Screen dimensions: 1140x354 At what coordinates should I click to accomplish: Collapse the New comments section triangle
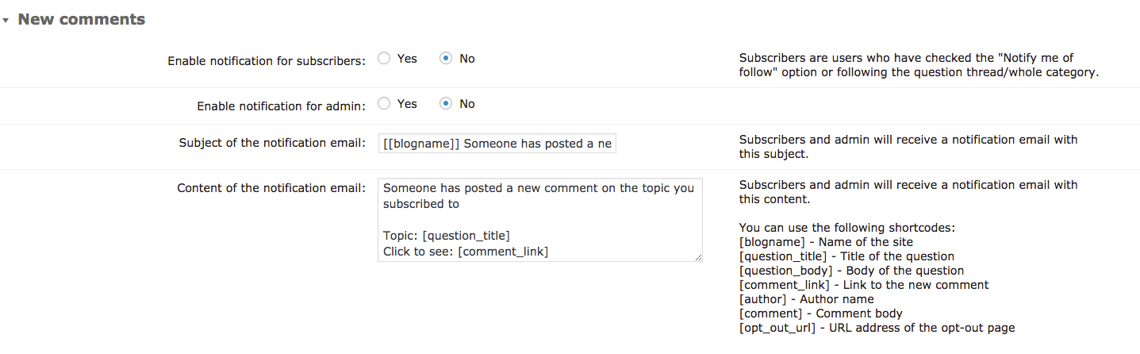[6, 20]
